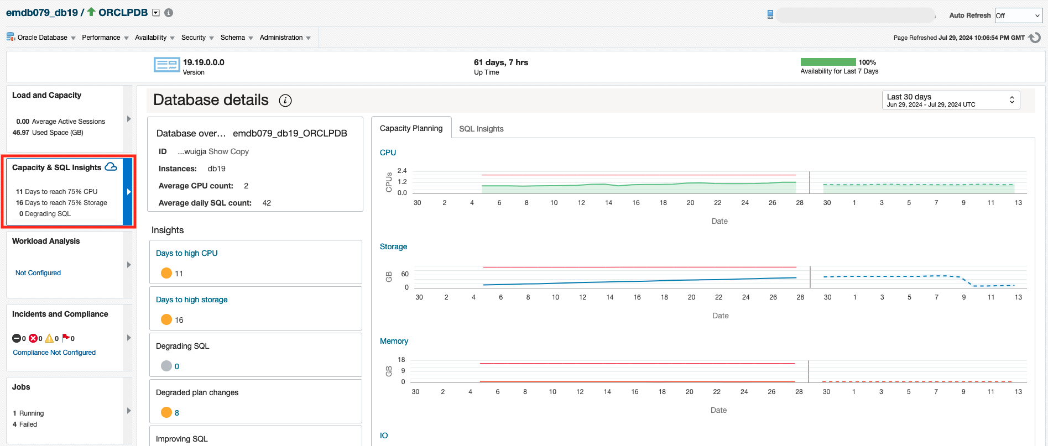Image resolution: width=1048 pixels, height=446 pixels.
Task: Switch to the SQL Insights tab
Action: [481, 129]
